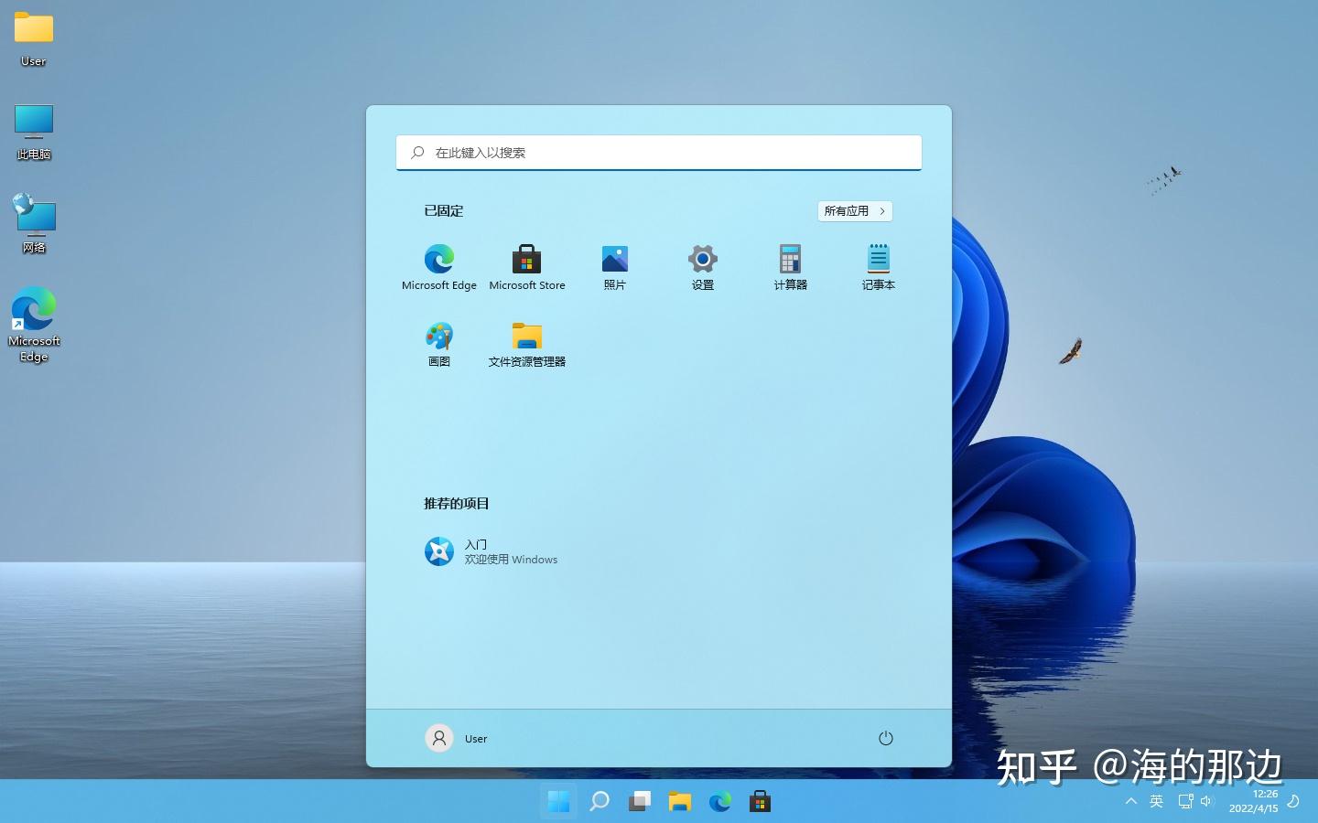Image resolution: width=1318 pixels, height=823 pixels.
Task: Adjust volume via the speaker tray icon
Action: coord(1206,801)
